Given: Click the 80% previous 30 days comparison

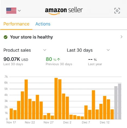Looking at the screenshot, I should (53, 59).
